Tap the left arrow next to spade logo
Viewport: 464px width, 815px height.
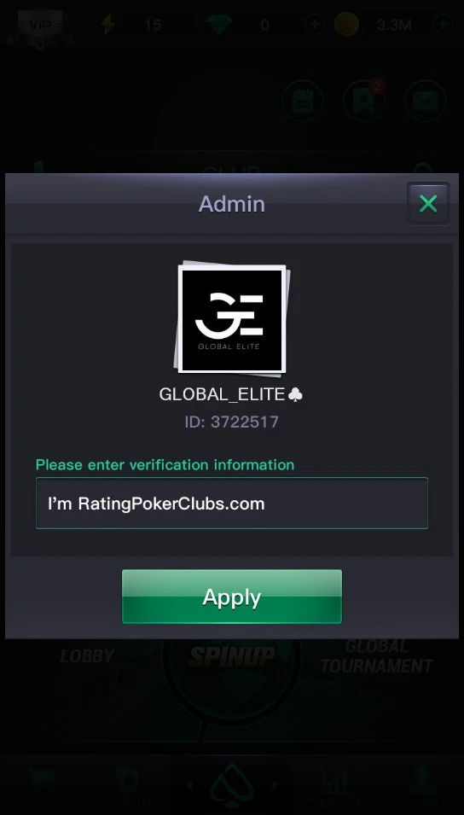pyautogui.click(x=189, y=785)
